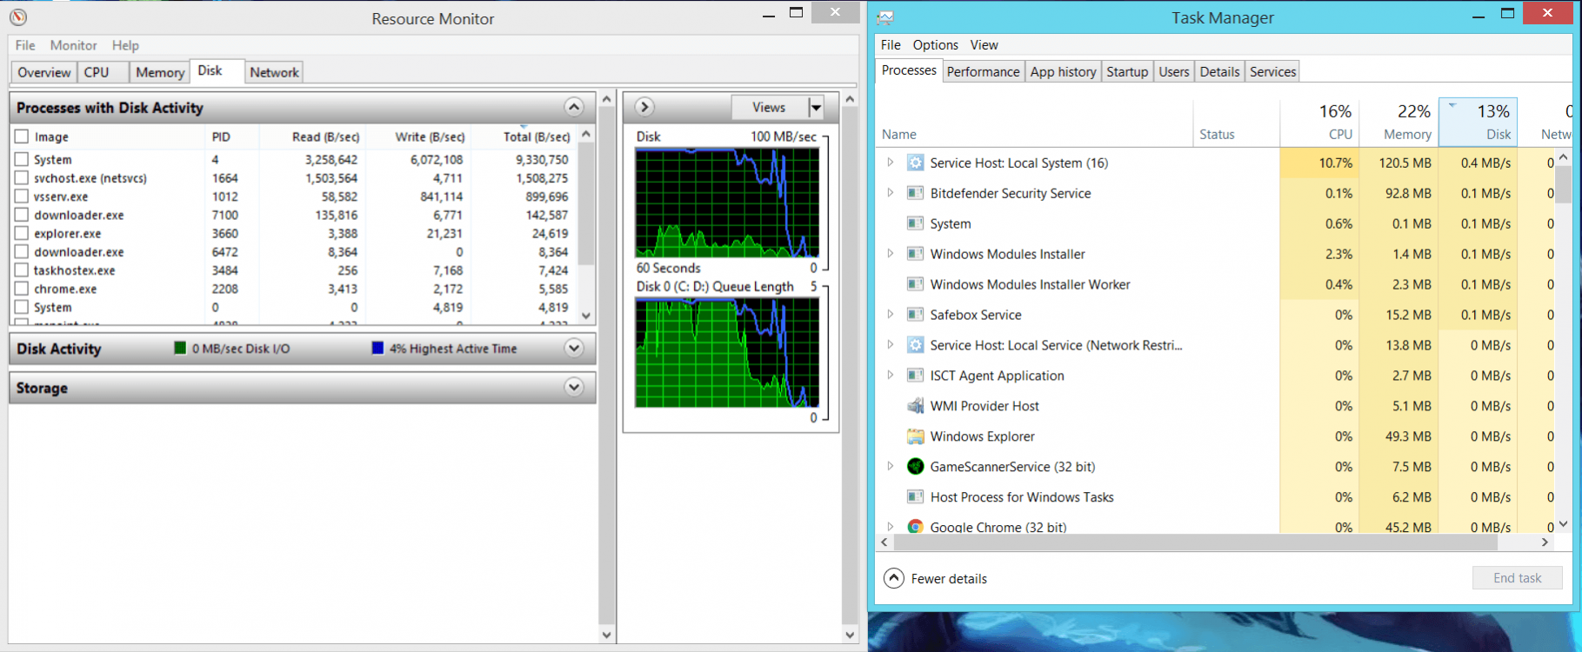Click the Views button

[770, 107]
